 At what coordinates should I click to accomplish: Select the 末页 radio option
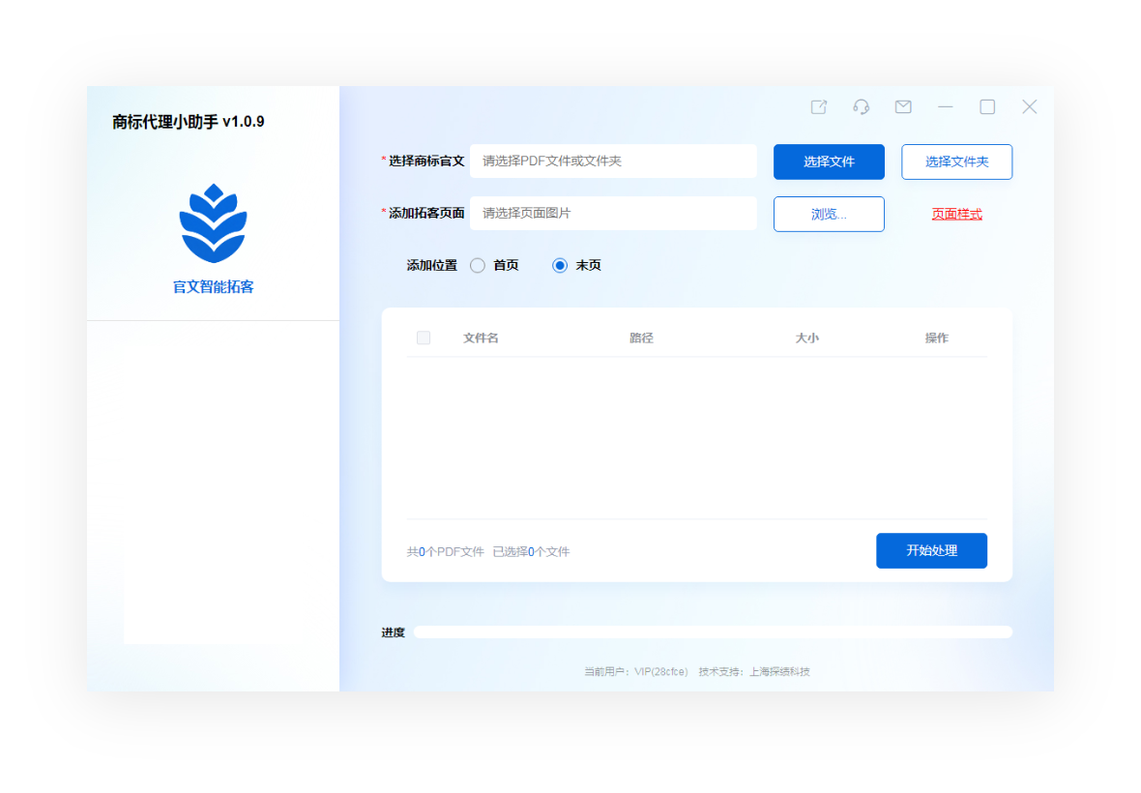[560, 266]
